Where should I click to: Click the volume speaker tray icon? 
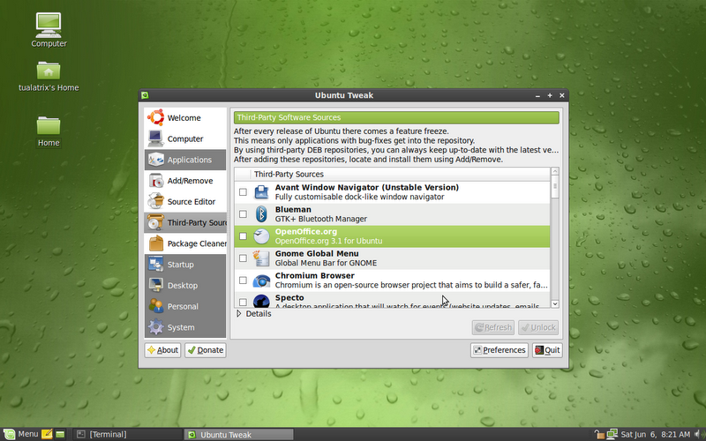coord(699,434)
